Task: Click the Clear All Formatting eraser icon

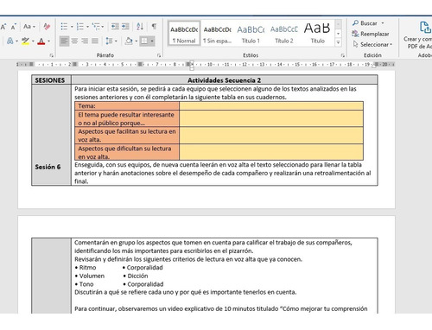Action: click(x=47, y=27)
